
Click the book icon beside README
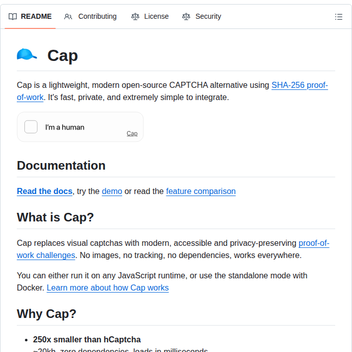pos(13,17)
